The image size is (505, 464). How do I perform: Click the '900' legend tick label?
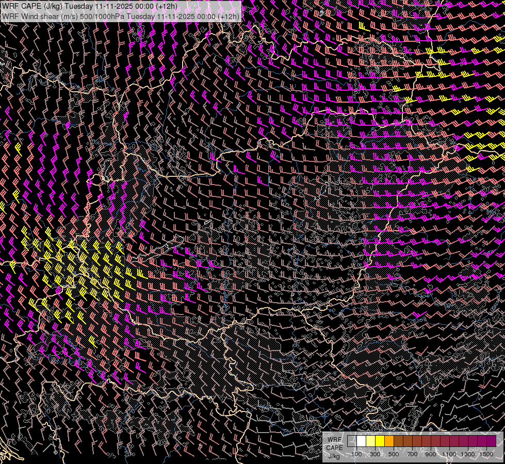(431, 454)
